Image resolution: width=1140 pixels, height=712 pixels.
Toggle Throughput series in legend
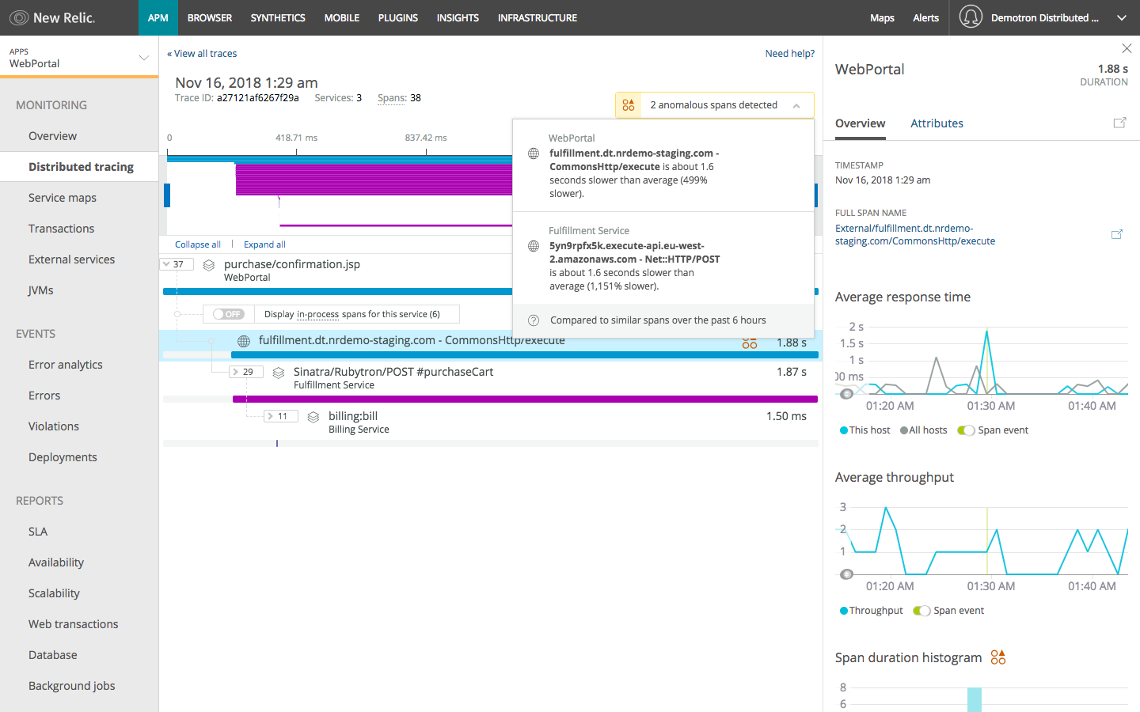point(871,611)
